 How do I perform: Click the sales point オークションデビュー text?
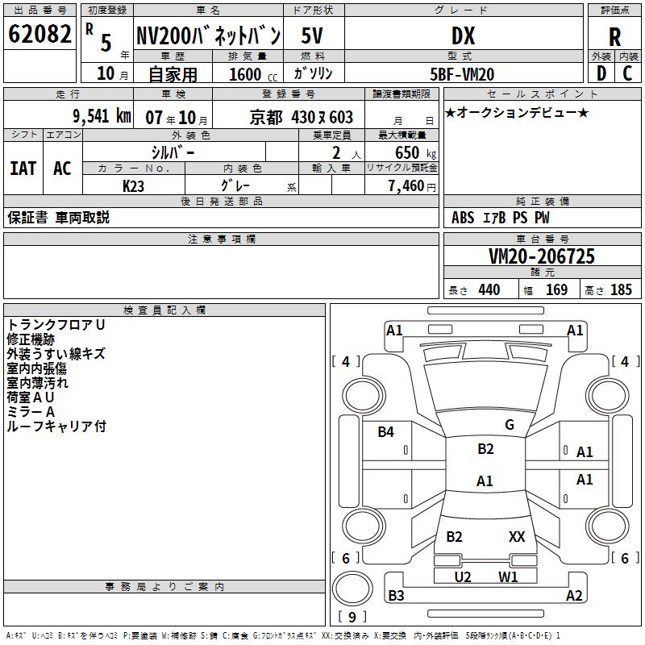(x=517, y=112)
